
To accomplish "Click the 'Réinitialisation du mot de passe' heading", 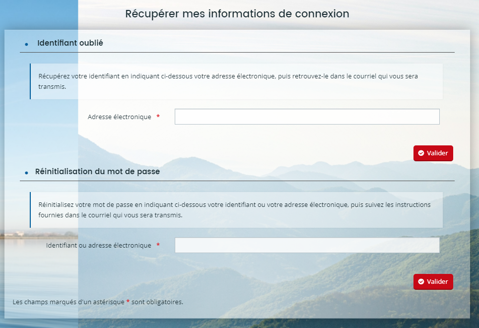I will 97,171.
